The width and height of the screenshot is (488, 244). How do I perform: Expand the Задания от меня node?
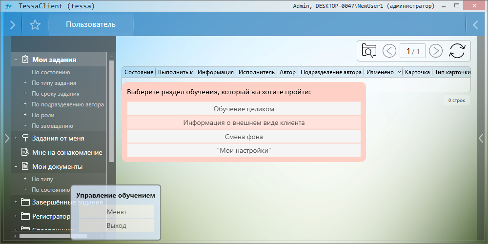coord(16,138)
